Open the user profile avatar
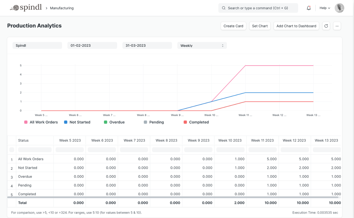 pyautogui.click(x=339, y=8)
